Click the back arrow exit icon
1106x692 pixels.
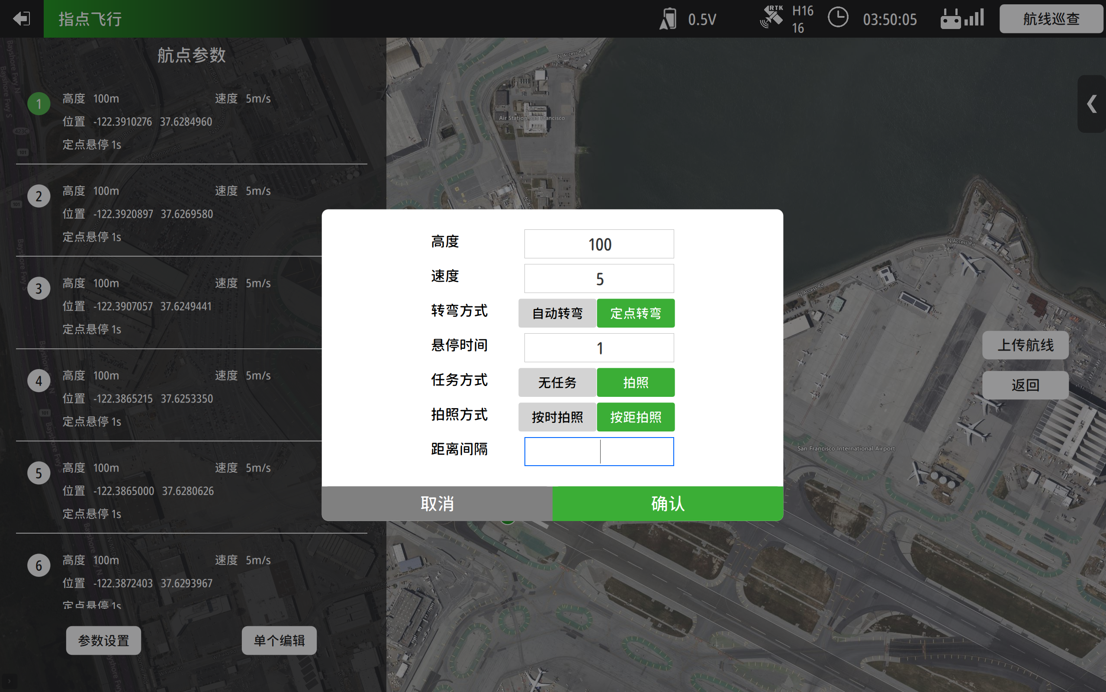pos(21,19)
